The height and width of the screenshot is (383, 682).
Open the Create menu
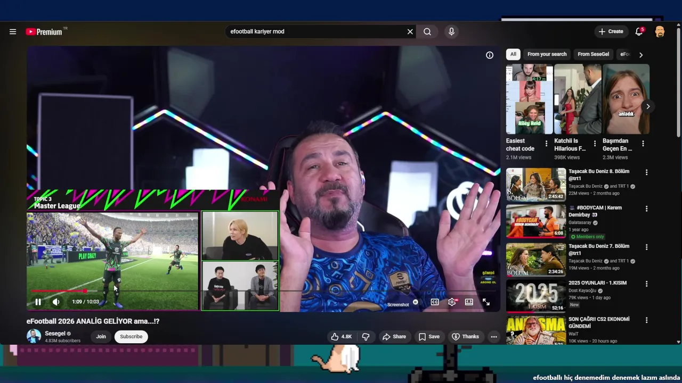tap(611, 31)
